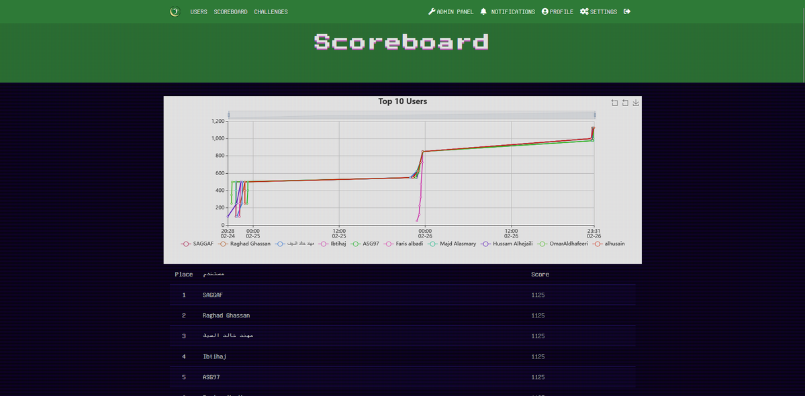Click place number 1 in table
Image resolution: width=805 pixels, height=396 pixels.
click(184, 295)
